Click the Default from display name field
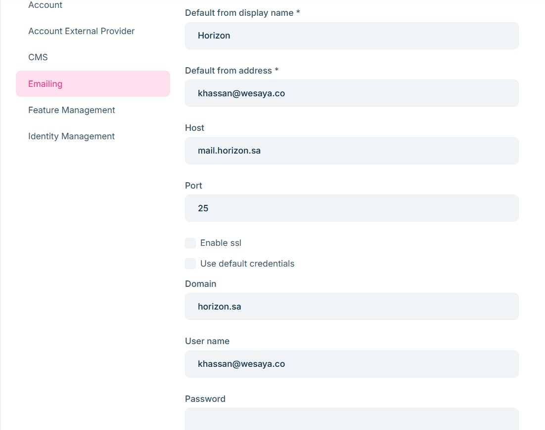 [x=352, y=36]
